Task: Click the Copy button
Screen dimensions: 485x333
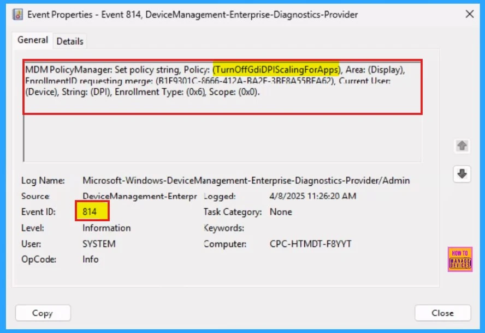Action: click(43, 313)
